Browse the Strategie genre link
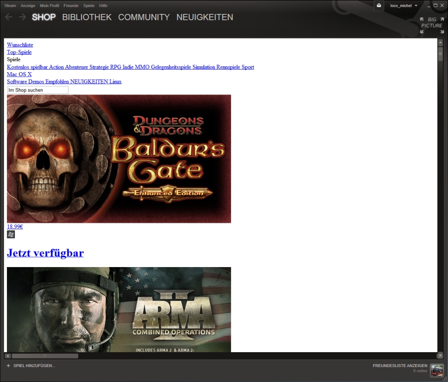The width and height of the screenshot is (448, 382). 99,67
